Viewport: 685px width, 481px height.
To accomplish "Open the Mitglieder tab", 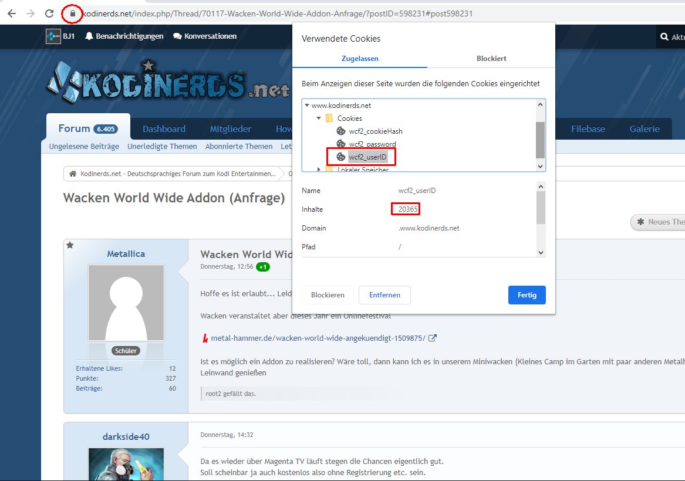I will coord(230,129).
